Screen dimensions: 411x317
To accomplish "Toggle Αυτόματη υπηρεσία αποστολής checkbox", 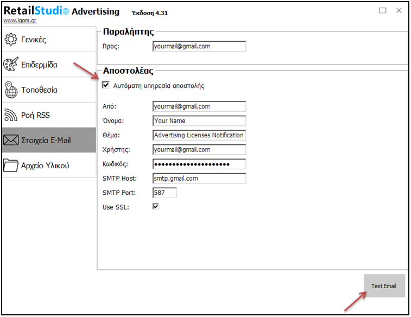I will [x=106, y=85].
